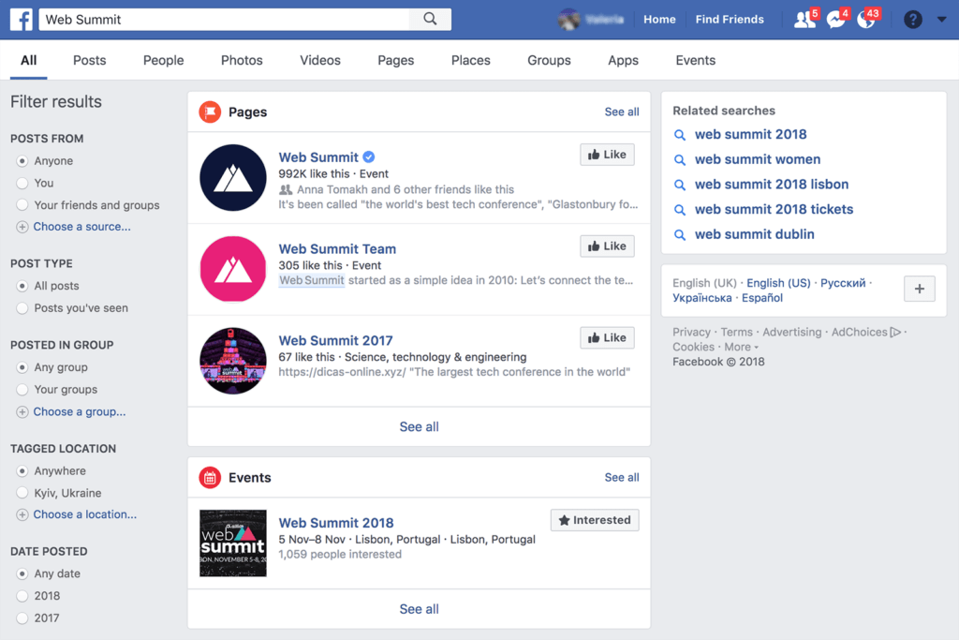Open the Web Summit 2017 profile picture
Screen dimensions: 959x640
pyautogui.click(x=233, y=361)
